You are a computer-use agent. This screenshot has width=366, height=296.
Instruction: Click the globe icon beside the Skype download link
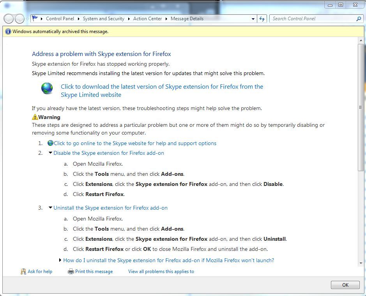point(47,89)
